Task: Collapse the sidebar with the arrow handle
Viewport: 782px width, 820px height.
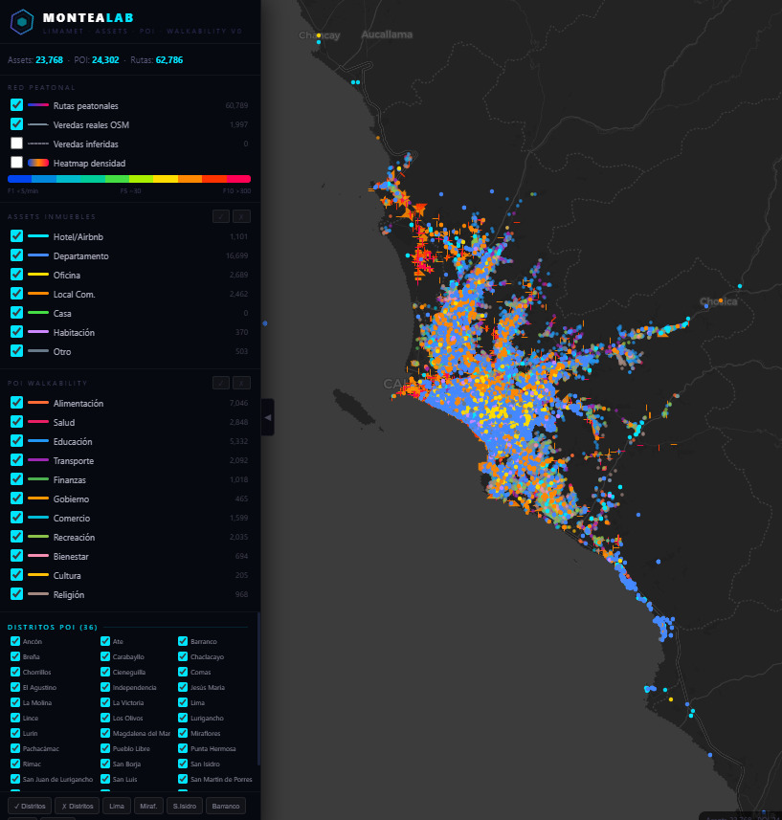Action: coord(268,417)
